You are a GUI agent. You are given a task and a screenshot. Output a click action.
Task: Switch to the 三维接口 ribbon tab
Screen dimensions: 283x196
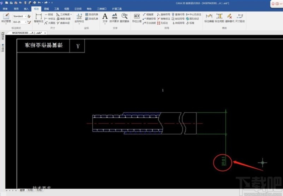(x=102, y=9)
